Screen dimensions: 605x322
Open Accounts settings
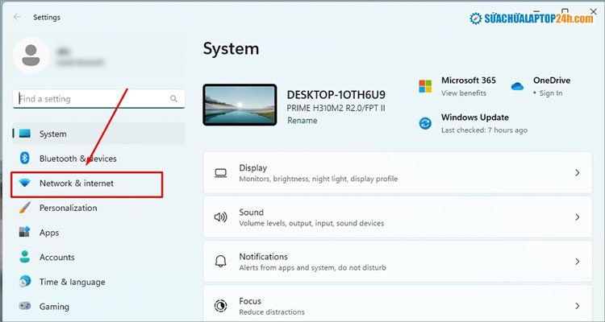click(98, 257)
